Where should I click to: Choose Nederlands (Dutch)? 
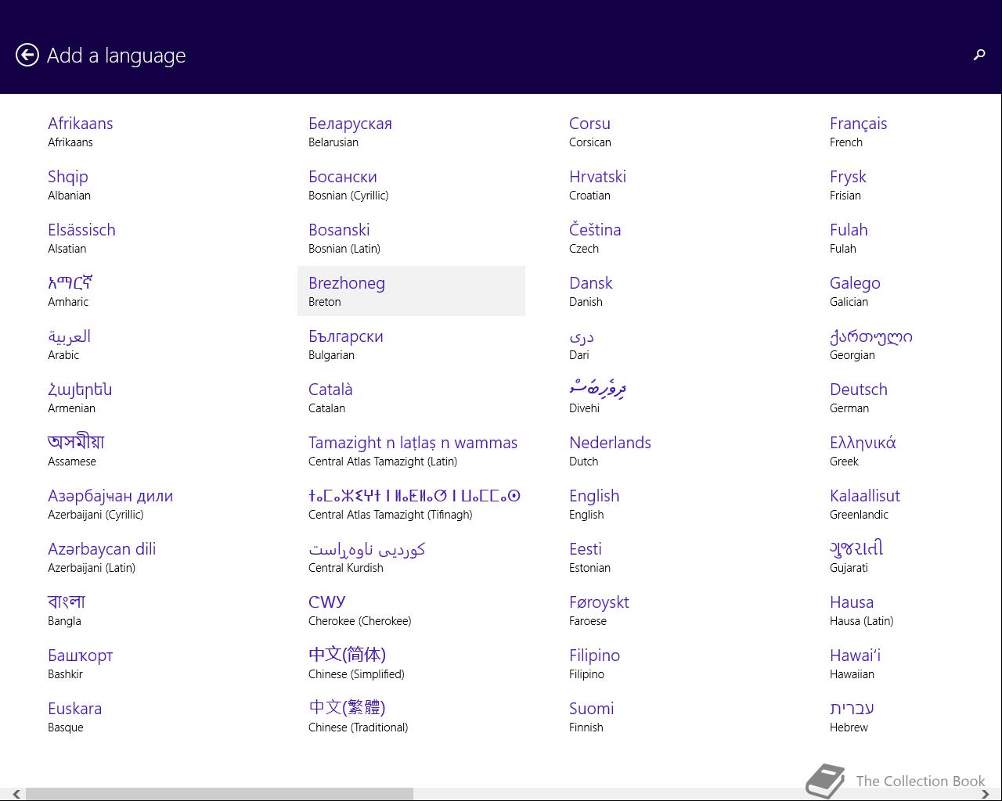pyautogui.click(x=672, y=451)
